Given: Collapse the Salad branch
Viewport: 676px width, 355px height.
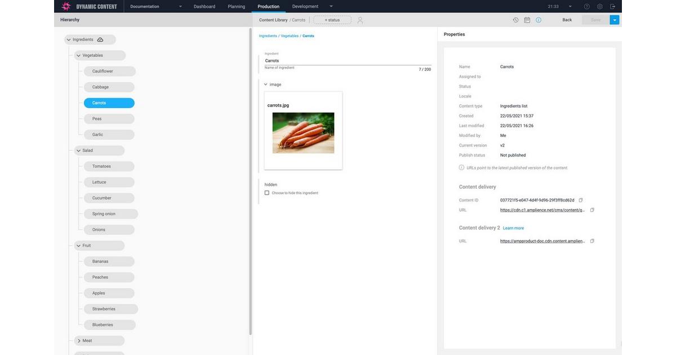Looking at the screenshot, I should click(x=78, y=150).
